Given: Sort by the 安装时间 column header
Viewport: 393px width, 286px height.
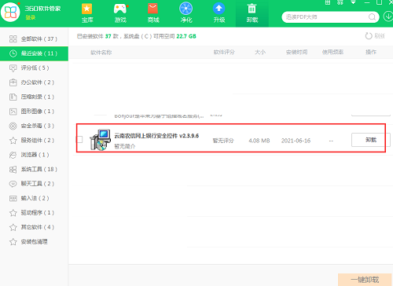Looking at the screenshot, I should pos(296,52).
